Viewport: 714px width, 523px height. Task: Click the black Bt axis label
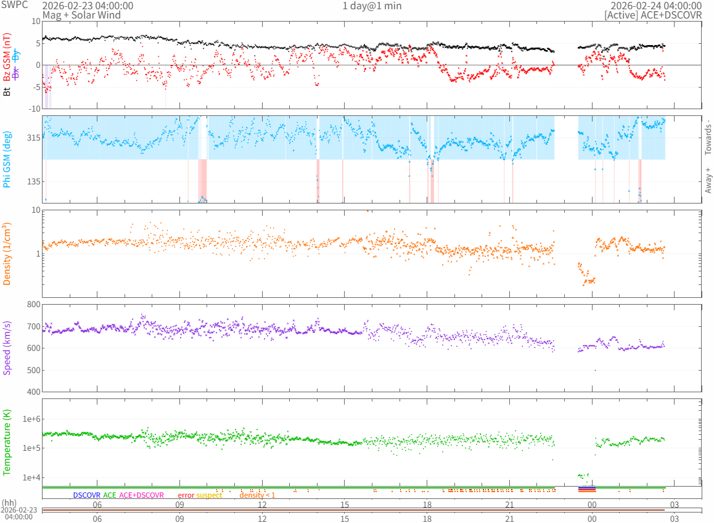tap(7, 92)
